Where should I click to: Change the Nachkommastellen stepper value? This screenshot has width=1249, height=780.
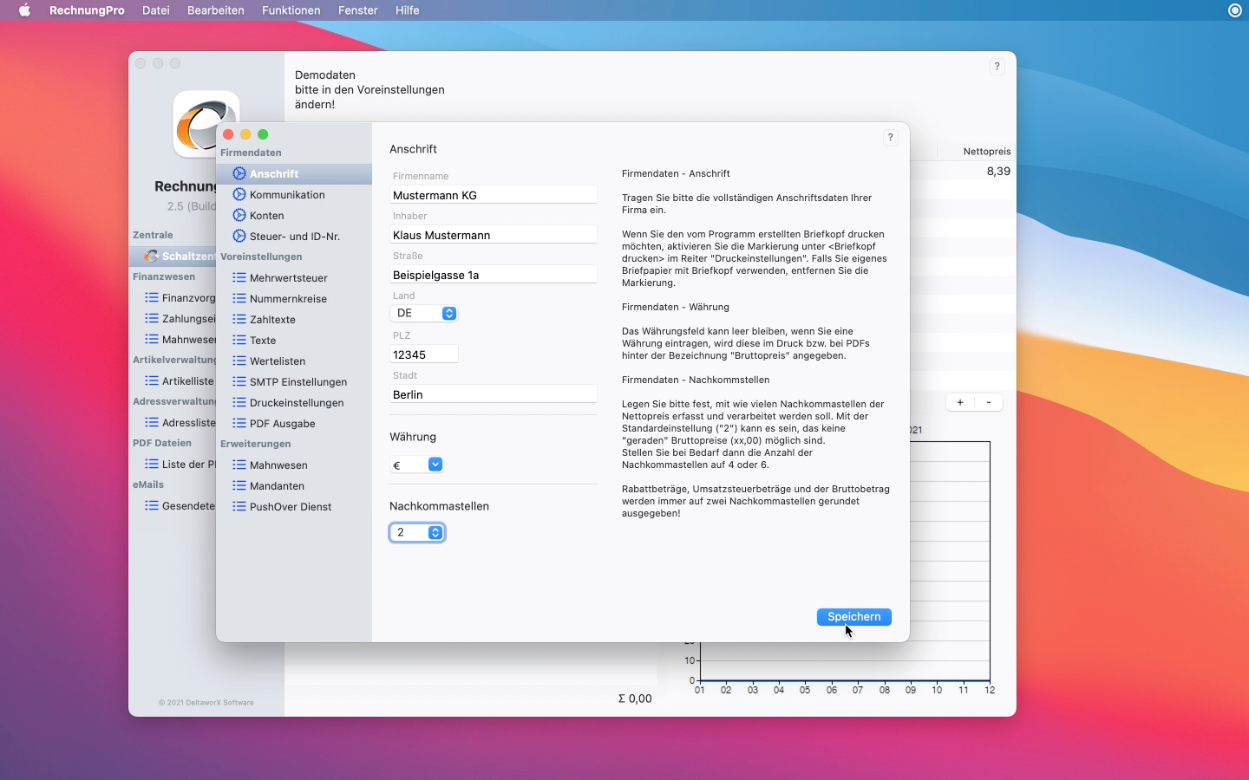click(435, 533)
